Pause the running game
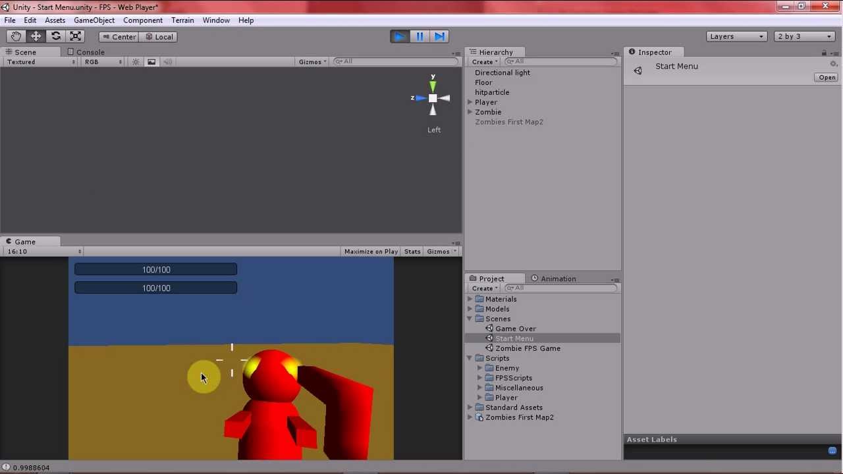The height and width of the screenshot is (474, 843). click(x=420, y=37)
